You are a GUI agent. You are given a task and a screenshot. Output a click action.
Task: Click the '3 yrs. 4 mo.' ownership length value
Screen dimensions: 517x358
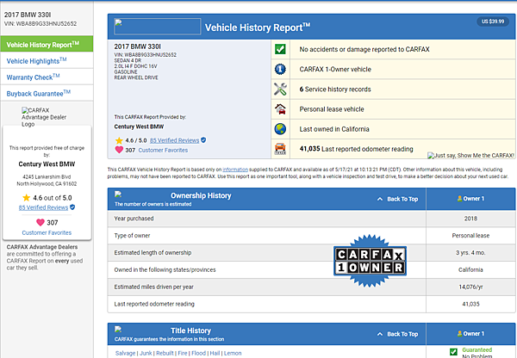point(470,253)
